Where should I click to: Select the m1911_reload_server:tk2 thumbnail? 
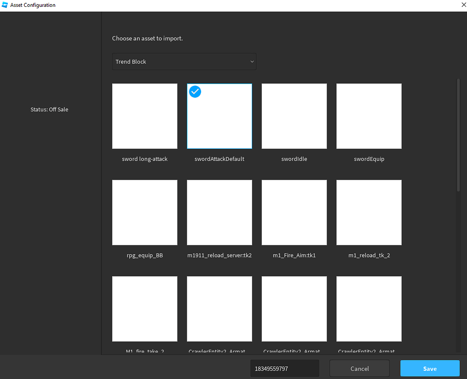(219, 212)
